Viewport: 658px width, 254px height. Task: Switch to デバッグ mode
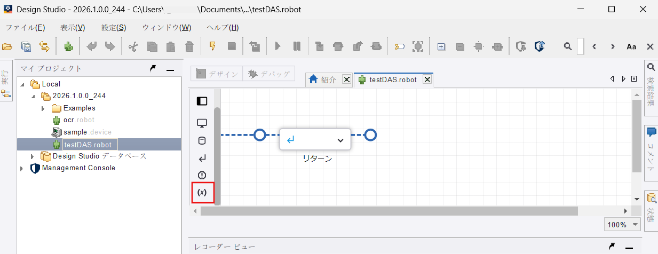click(268, 74)
